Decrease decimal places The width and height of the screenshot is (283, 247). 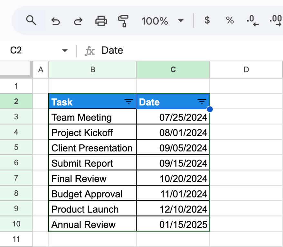(x=253, y=21)
